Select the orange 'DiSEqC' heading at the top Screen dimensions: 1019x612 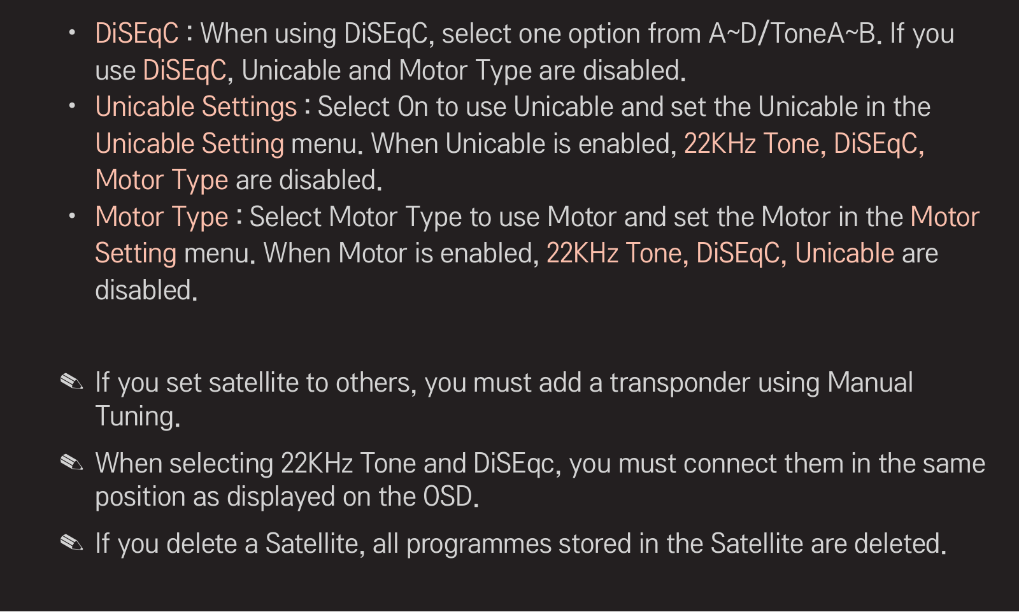tap(137, 34)
